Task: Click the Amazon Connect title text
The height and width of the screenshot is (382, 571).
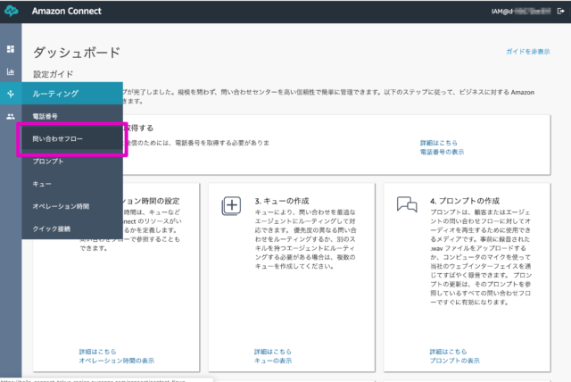Action: coord(67,11)
